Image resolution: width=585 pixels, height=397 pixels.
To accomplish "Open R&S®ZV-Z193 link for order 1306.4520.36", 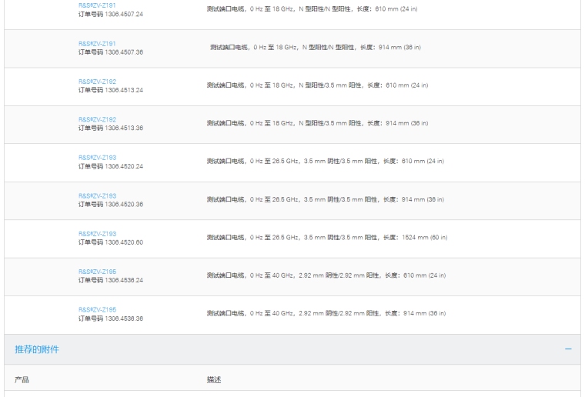I will pos(97,195).
